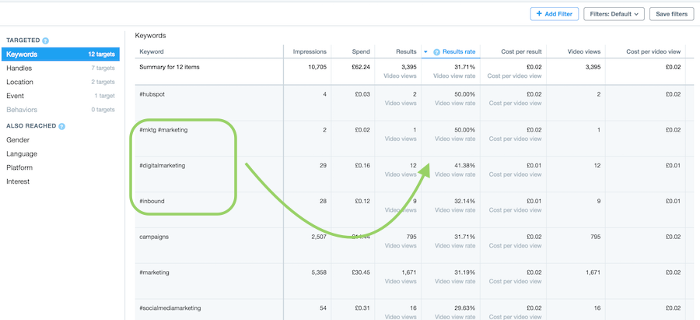Viewport: 700px width, 320px height.
Task: Click the £62.24 total spend value
Action: click(361, 67)
